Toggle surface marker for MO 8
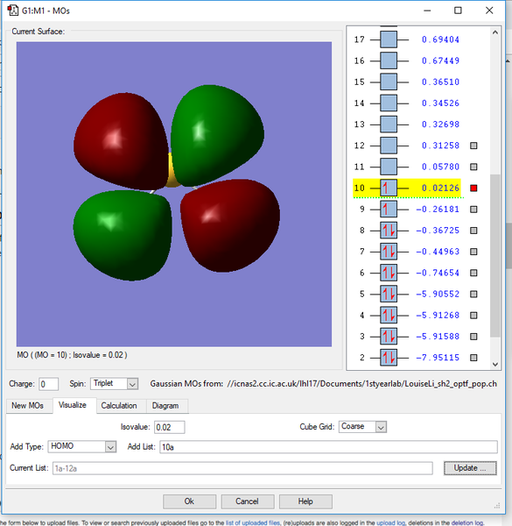Viewport: 512px width, 526px height. coord(473,231)
